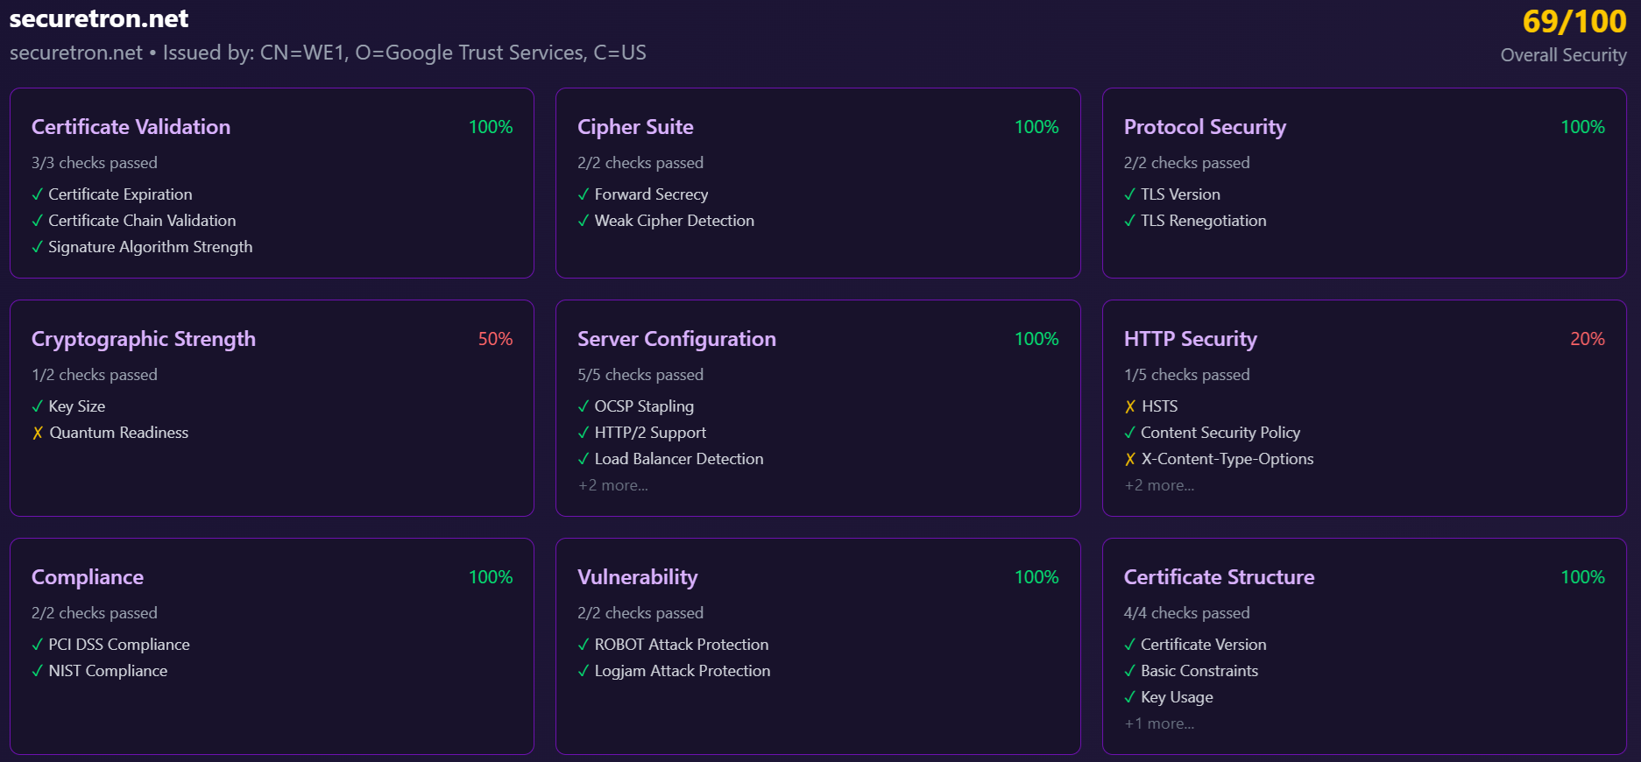Click the securetron.net heading

[x=99, y=18]
